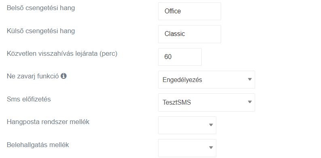Click the Külső csengetési hang field containing Classic
The width and height of the screenshot is (321, 158).
point(189,34)
